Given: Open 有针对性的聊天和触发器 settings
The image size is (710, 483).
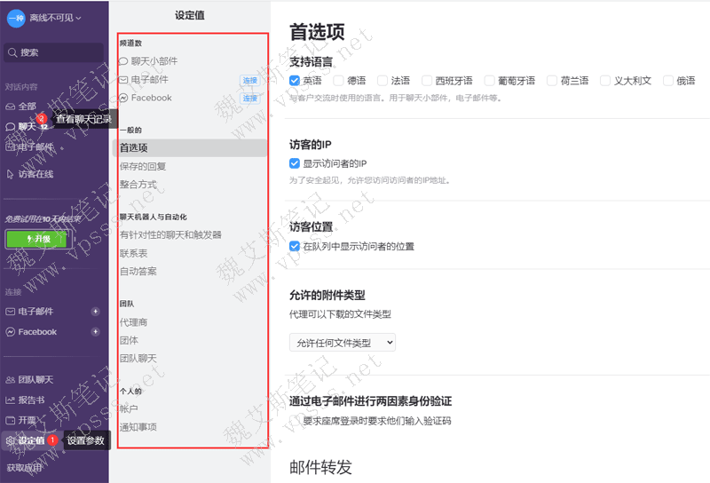Looking at the screenshot, I should pos(170,234).
